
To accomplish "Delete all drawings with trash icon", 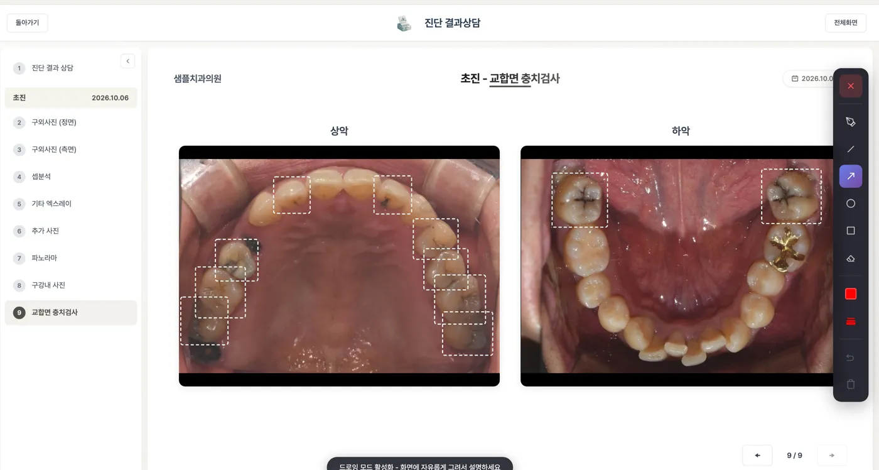I will pos(851,385).
